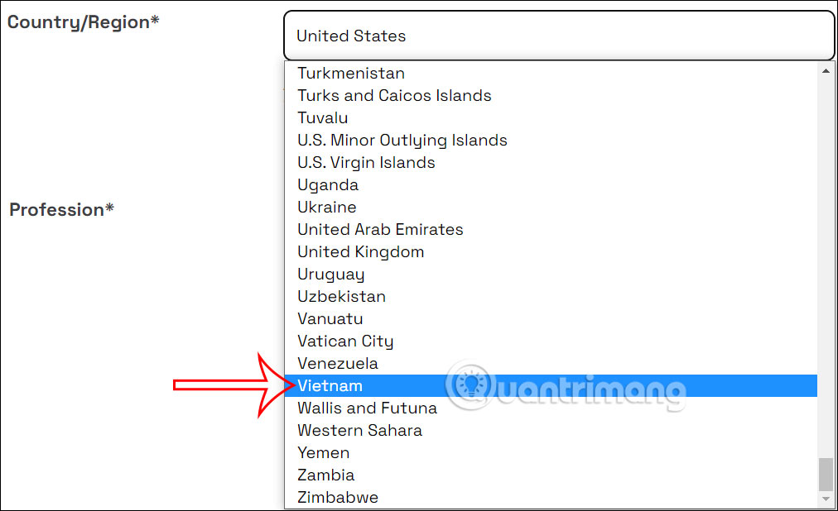This screenshot has height=511, width=838.
Task: Select Ukraine from the dropdown
Action: coord(327,208)
